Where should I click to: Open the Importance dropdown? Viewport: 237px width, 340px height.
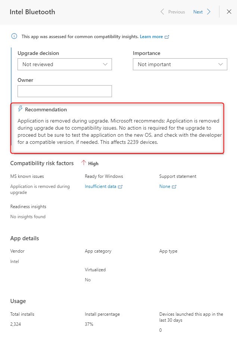coord(180,64)
